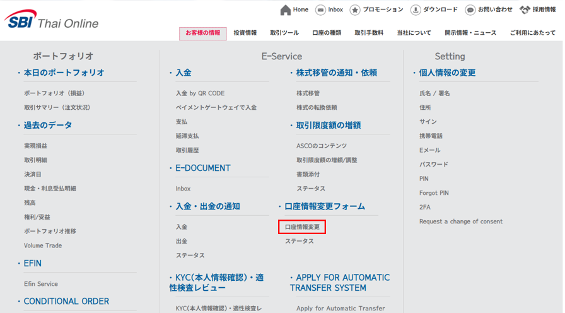The image size is (565, 313).
Task: Open the パスワード setting
Action: (433, 165)
